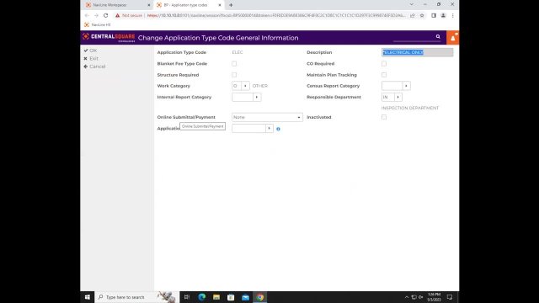The image size is (539, 303).
Task: Click the search magnifier icon in header
Action: pyautogui.click(x=438, y=36)
